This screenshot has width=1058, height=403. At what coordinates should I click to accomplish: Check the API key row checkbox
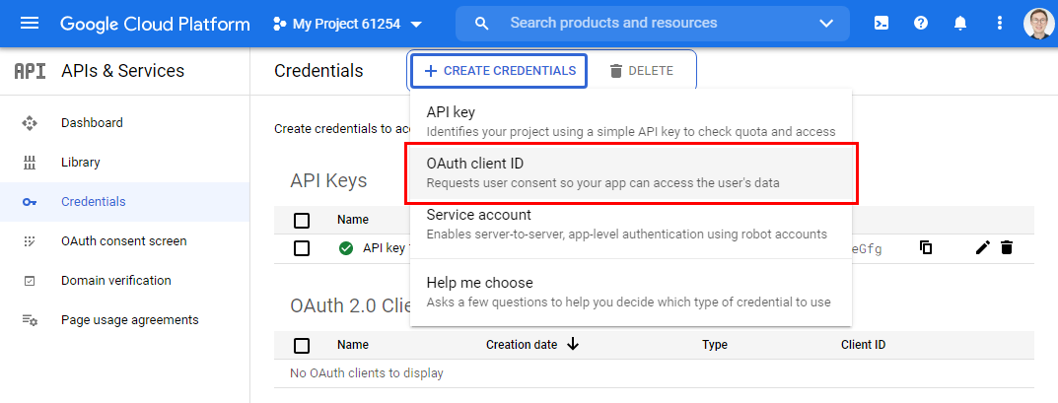(302, 248)
